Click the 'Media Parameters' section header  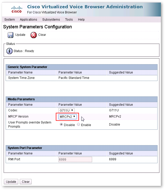[x=21, y=99]
